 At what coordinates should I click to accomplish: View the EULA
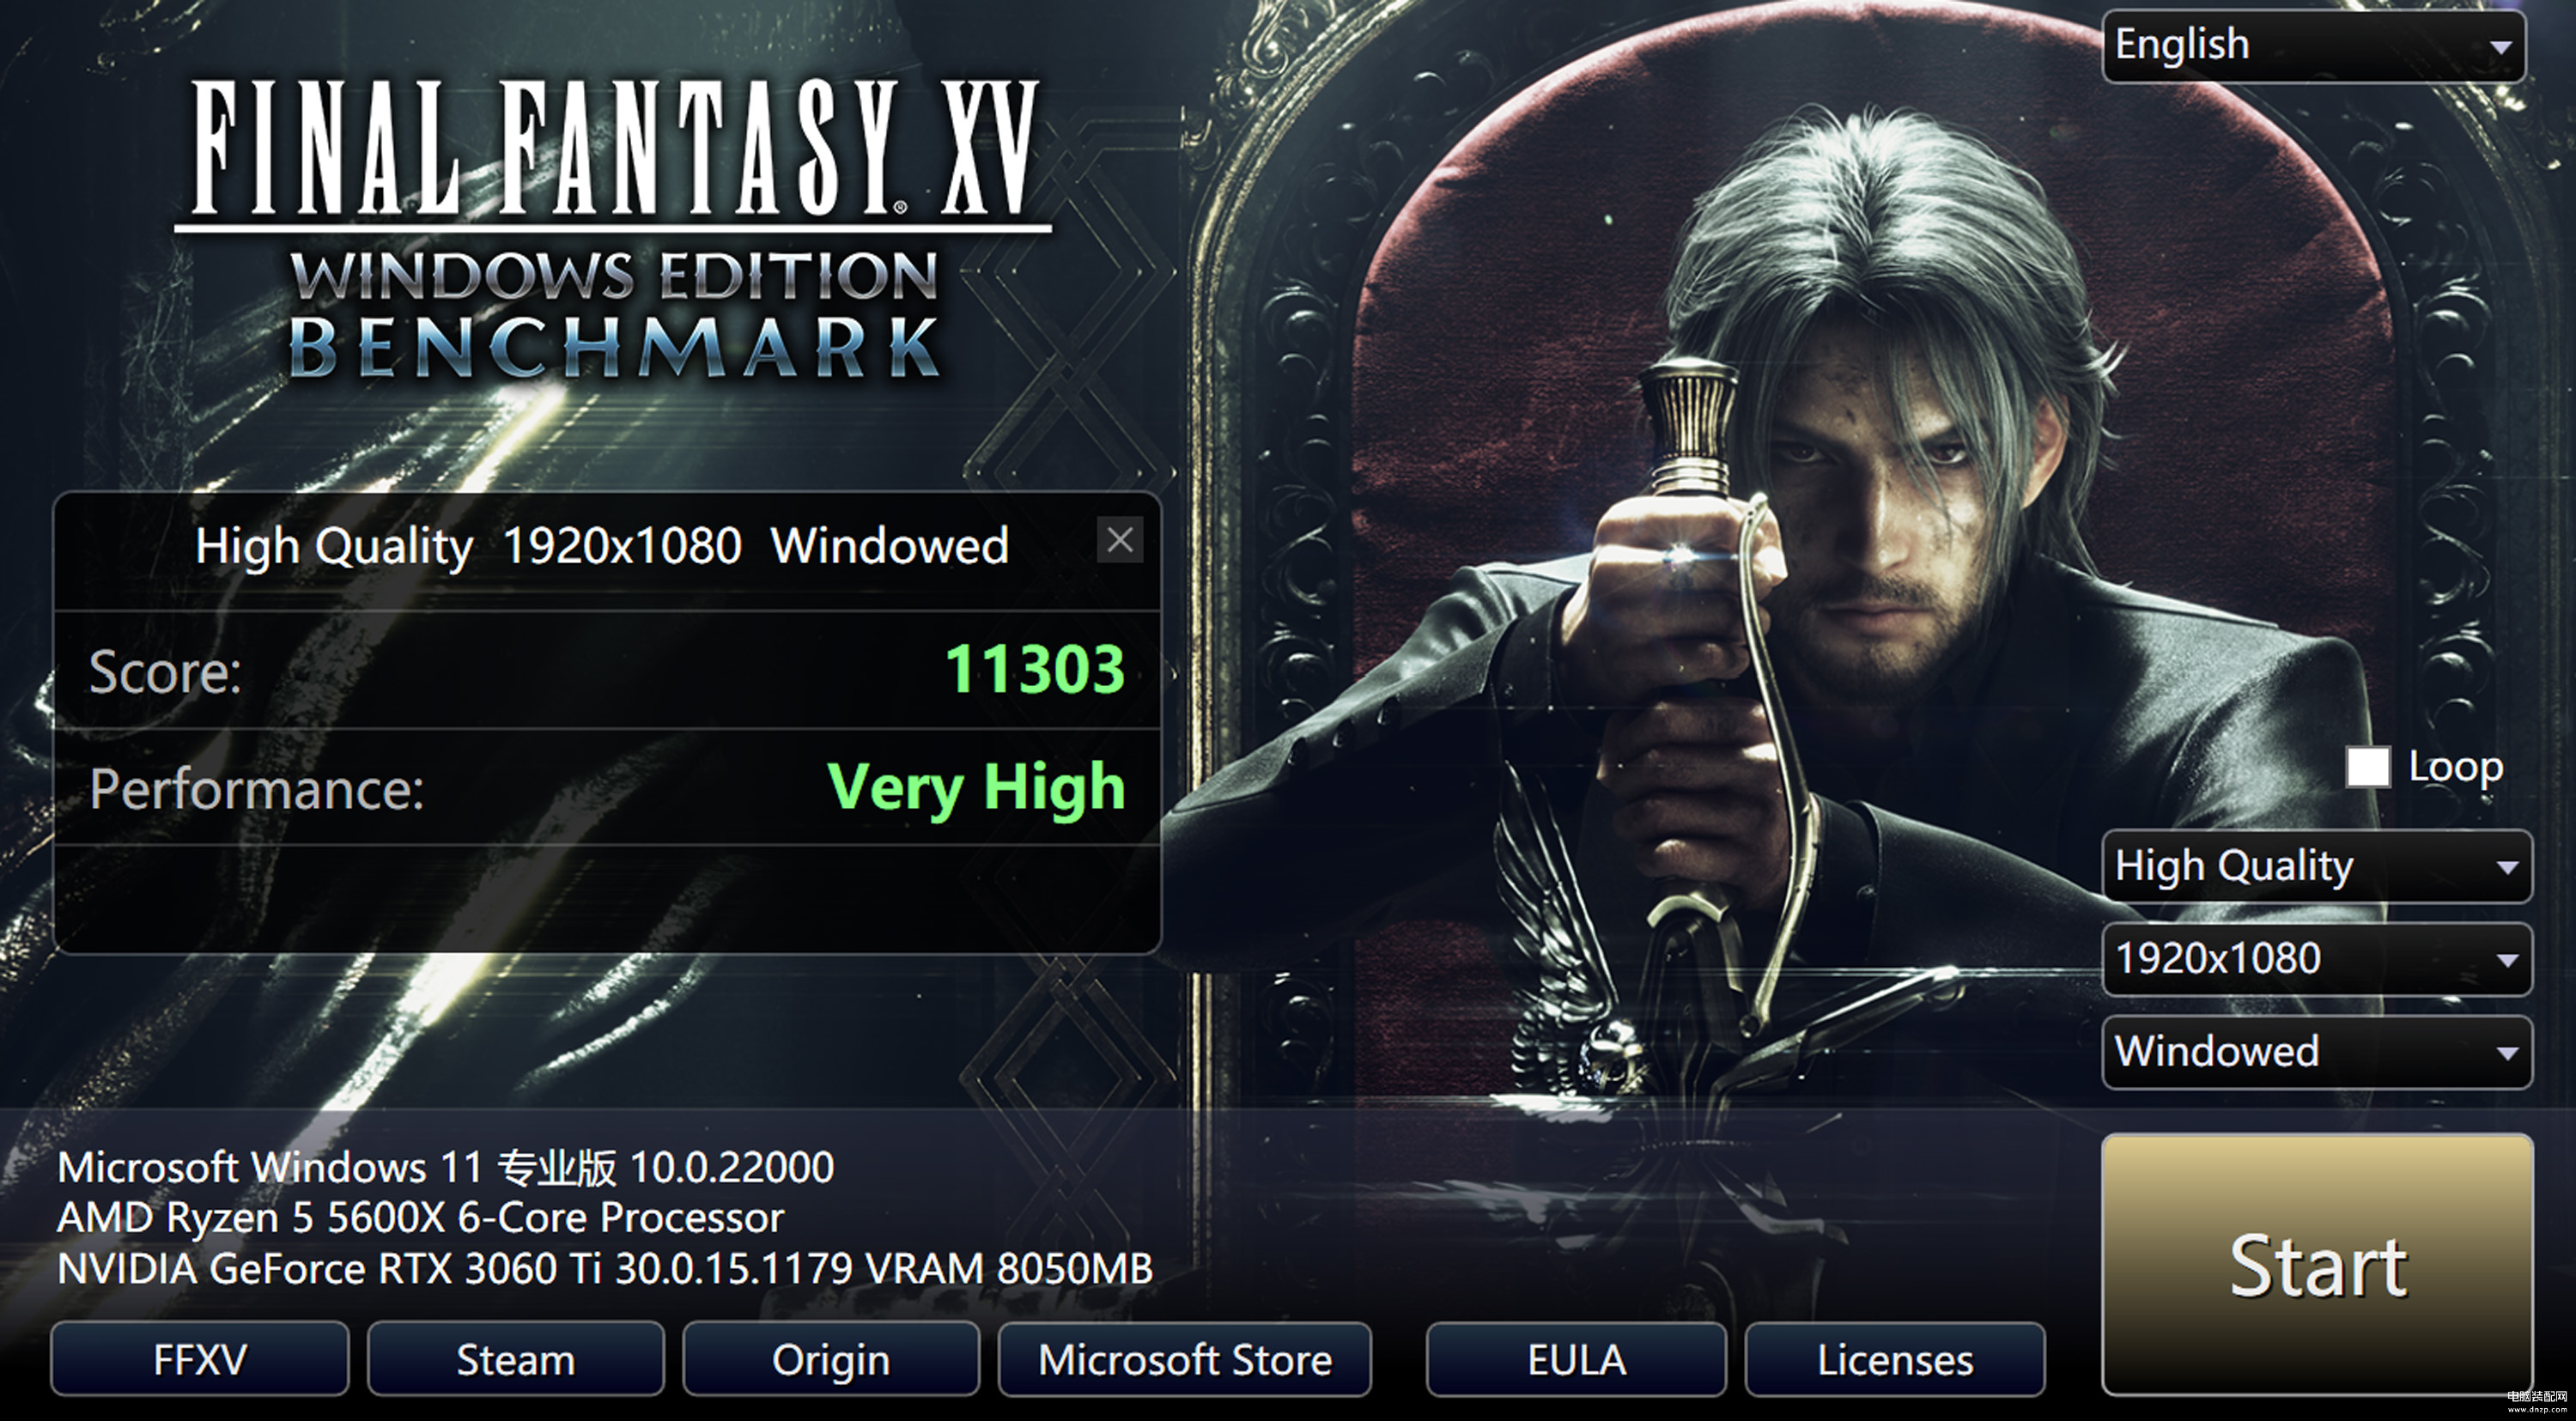coord(1576,1359)
